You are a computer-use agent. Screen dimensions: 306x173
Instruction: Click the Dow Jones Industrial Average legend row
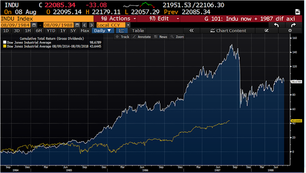pos(52,42)
